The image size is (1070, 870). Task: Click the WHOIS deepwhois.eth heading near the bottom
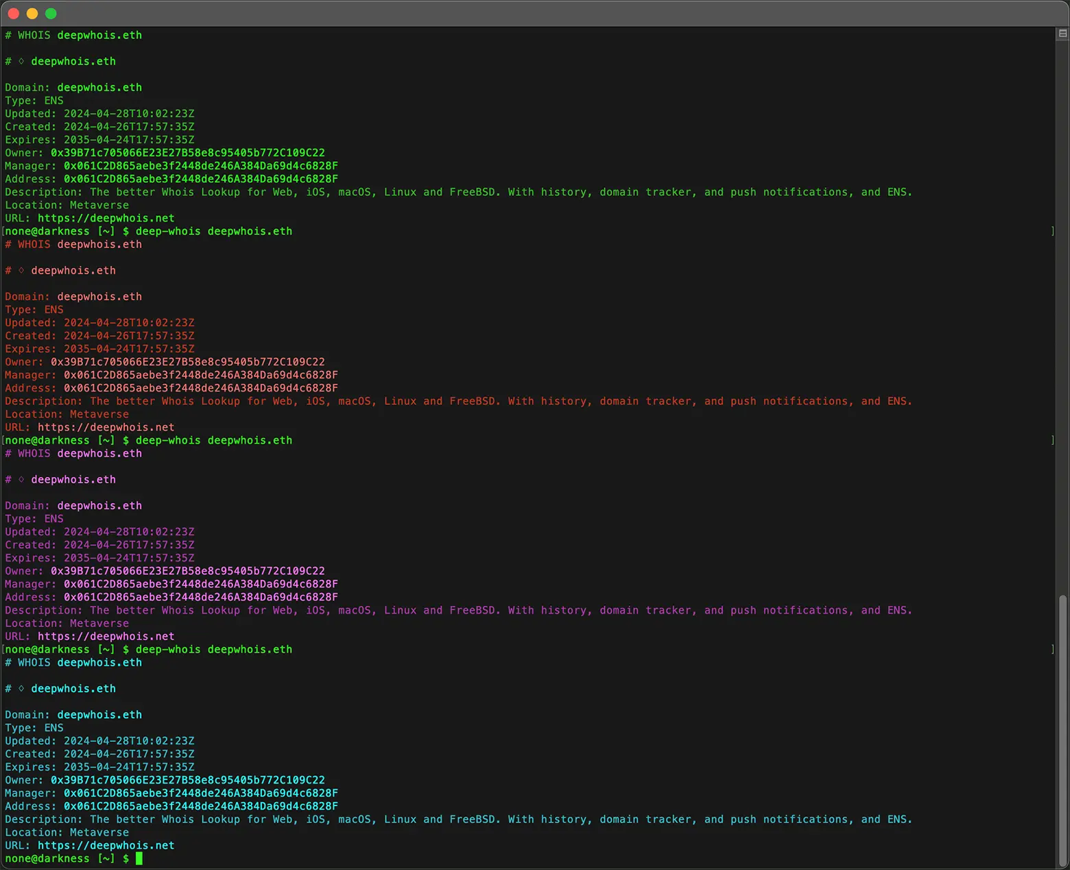click(74, 662)
